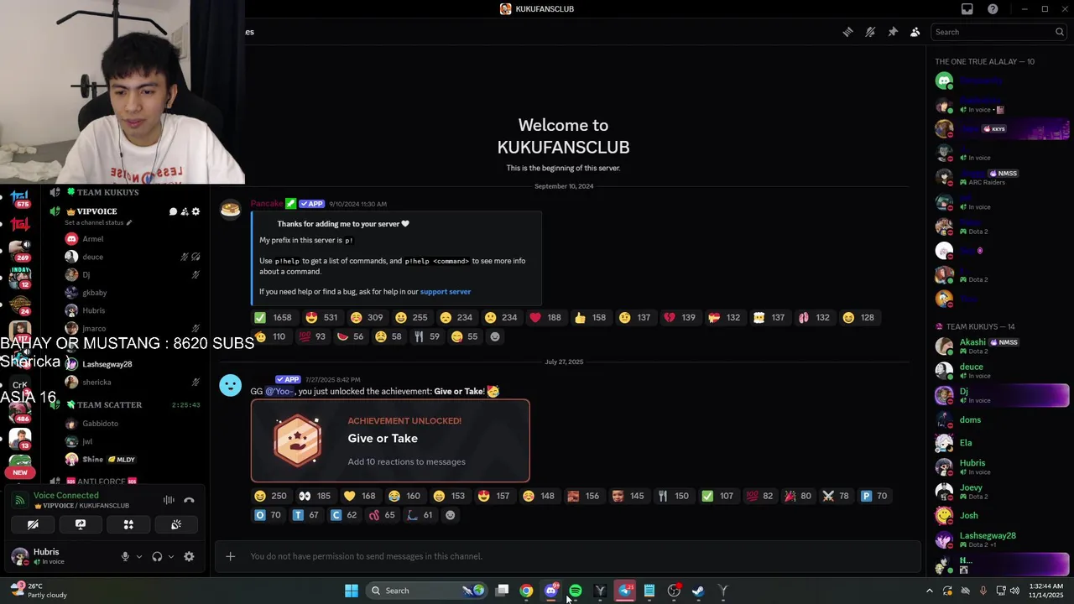Start an activity in voice panel

(x=128, y=524)
